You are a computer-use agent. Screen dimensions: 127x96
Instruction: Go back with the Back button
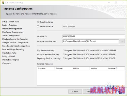pos(75,91)
